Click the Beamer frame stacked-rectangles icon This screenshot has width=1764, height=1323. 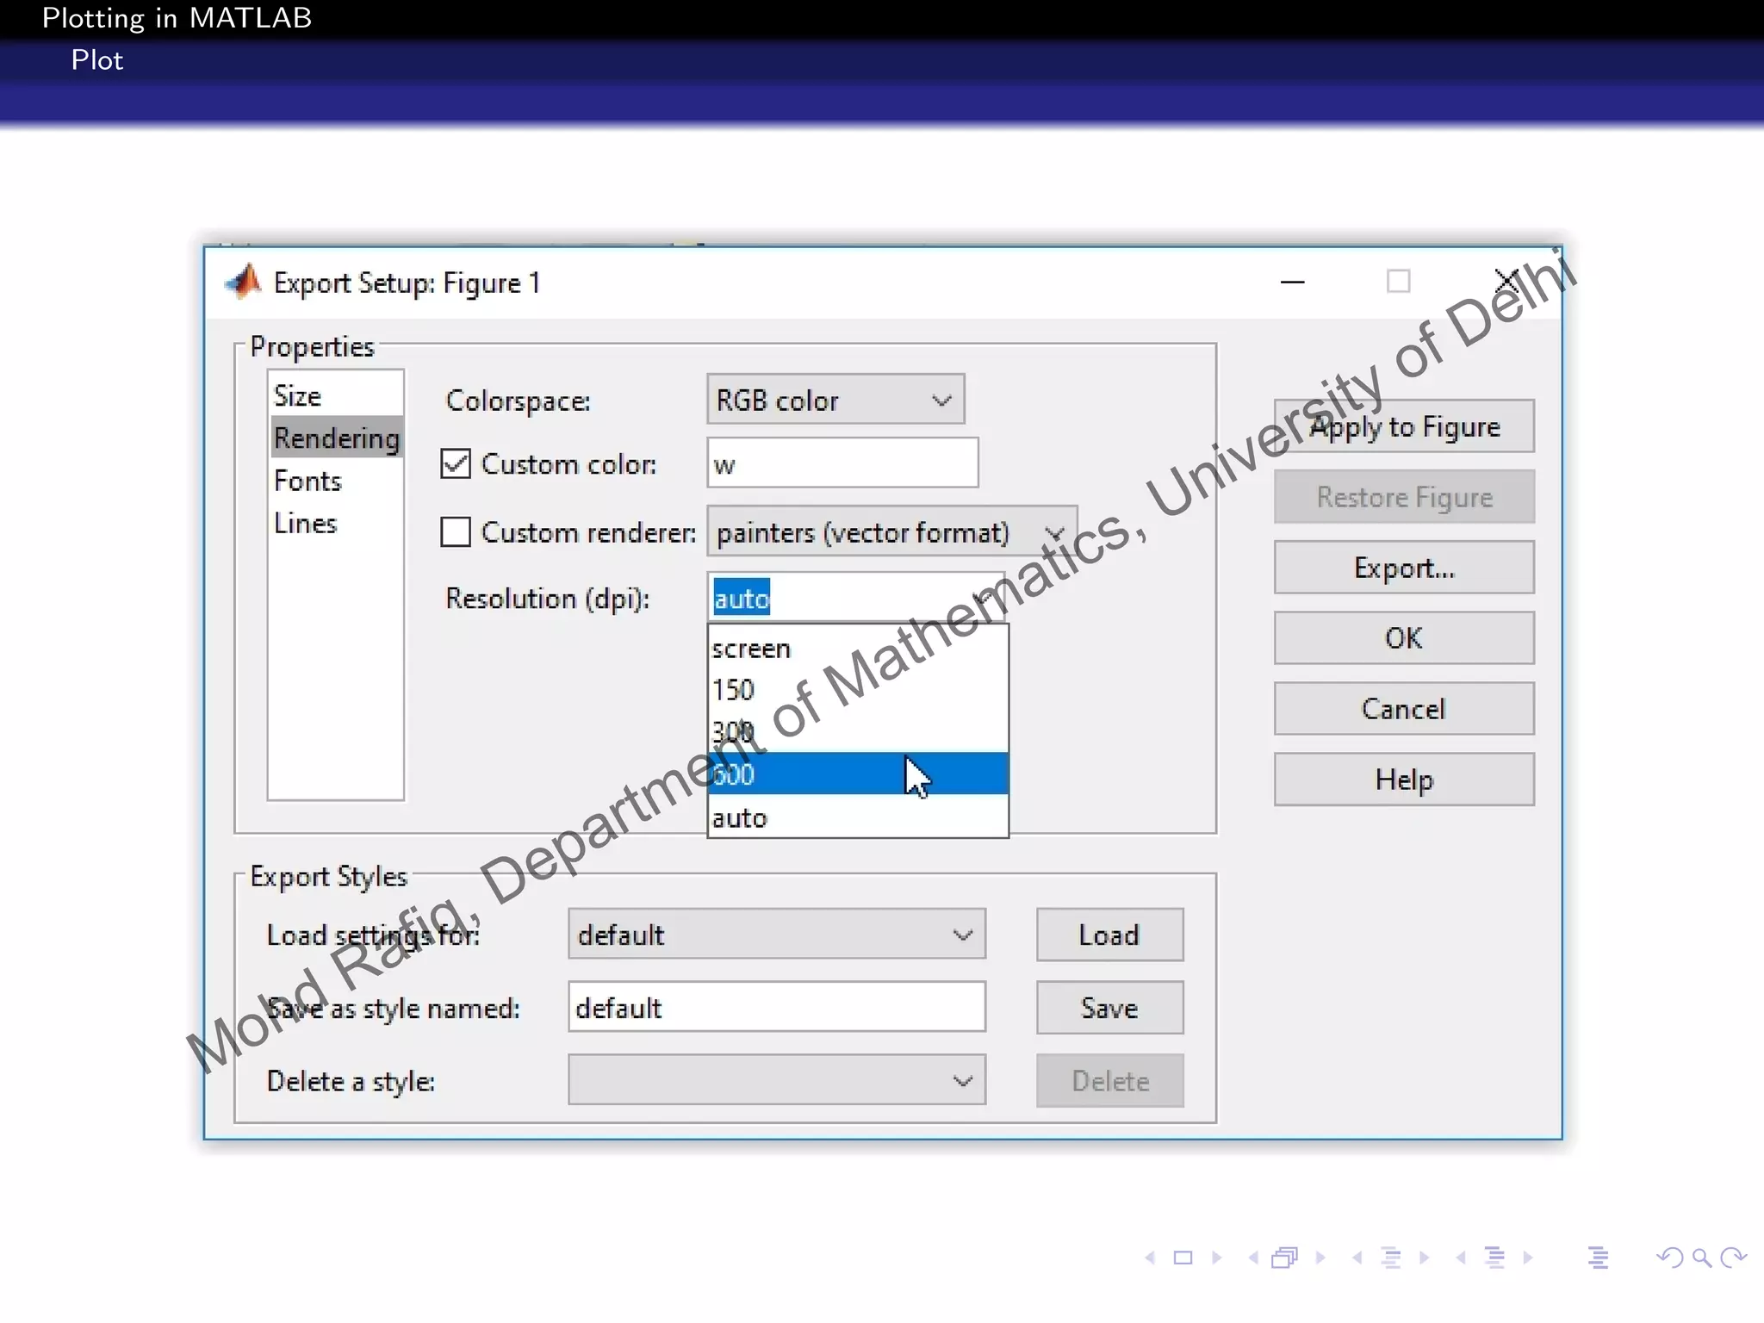coord(1284,1258)
